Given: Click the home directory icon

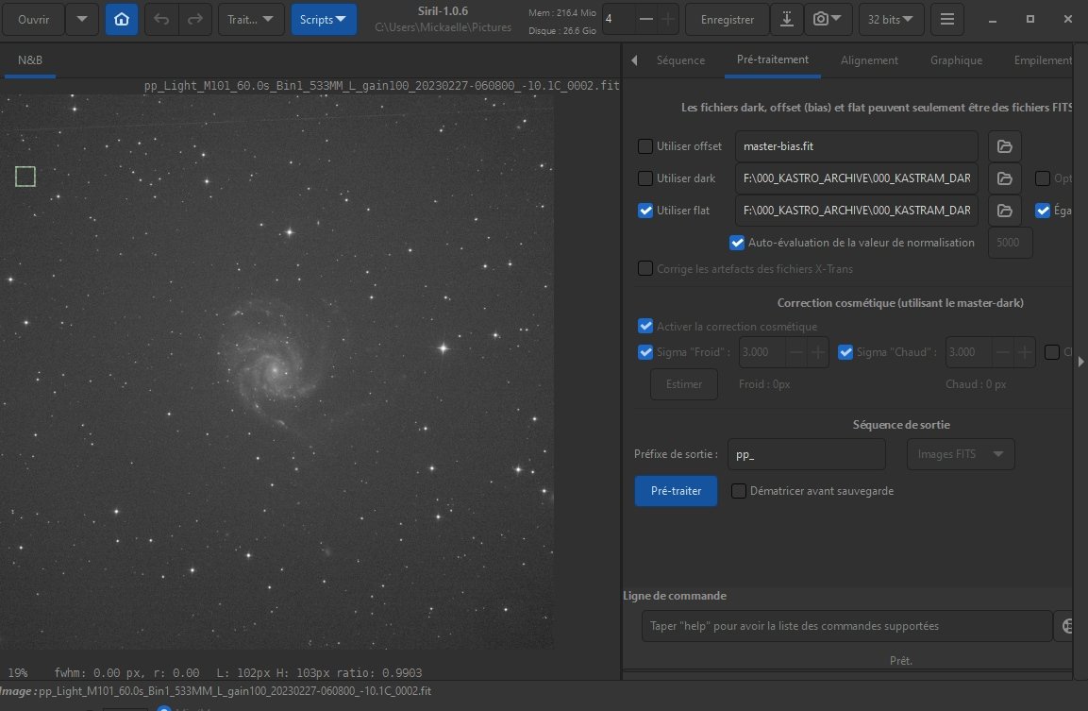Looking at the screenshot, I should 122,20.
